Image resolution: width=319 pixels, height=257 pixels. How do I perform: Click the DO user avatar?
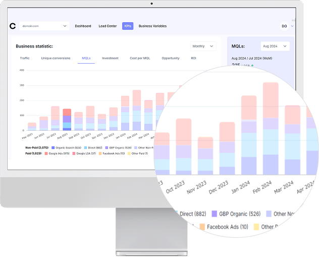coord(284,26)
